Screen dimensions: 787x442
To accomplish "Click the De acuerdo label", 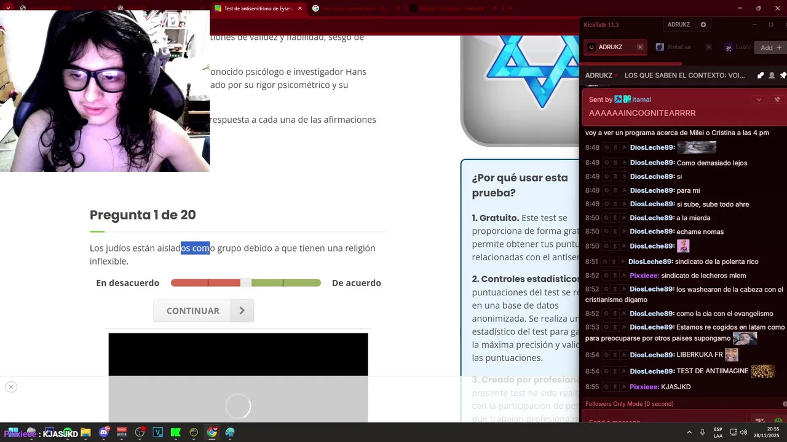I will click(x=357, y=283).
